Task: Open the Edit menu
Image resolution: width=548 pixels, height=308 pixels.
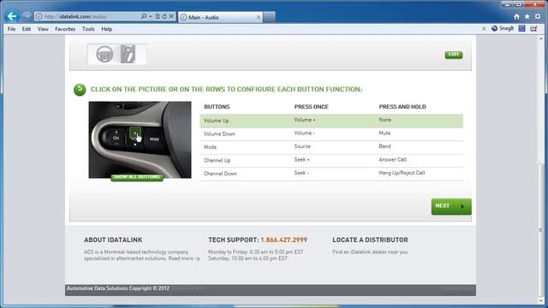Action: click(27, 29)
